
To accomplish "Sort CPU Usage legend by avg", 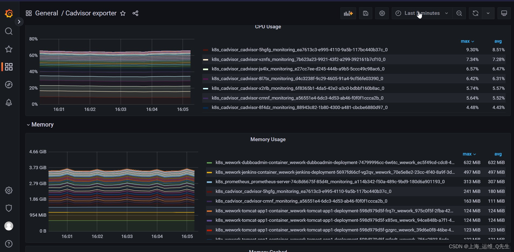I will 498,41.
